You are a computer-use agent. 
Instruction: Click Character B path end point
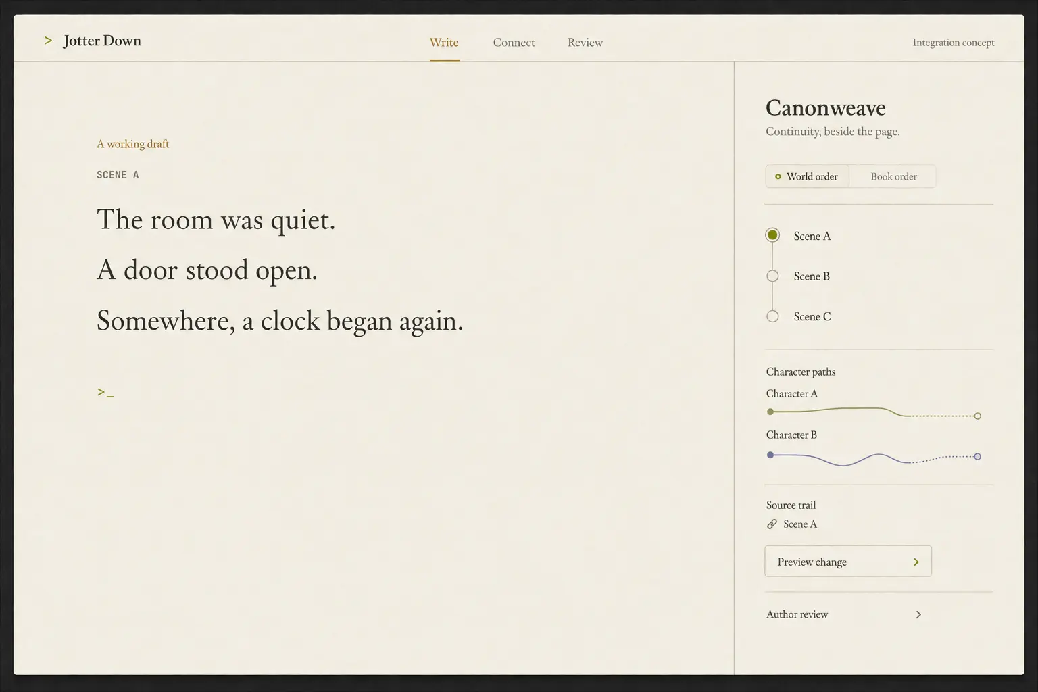coord(977,457)
